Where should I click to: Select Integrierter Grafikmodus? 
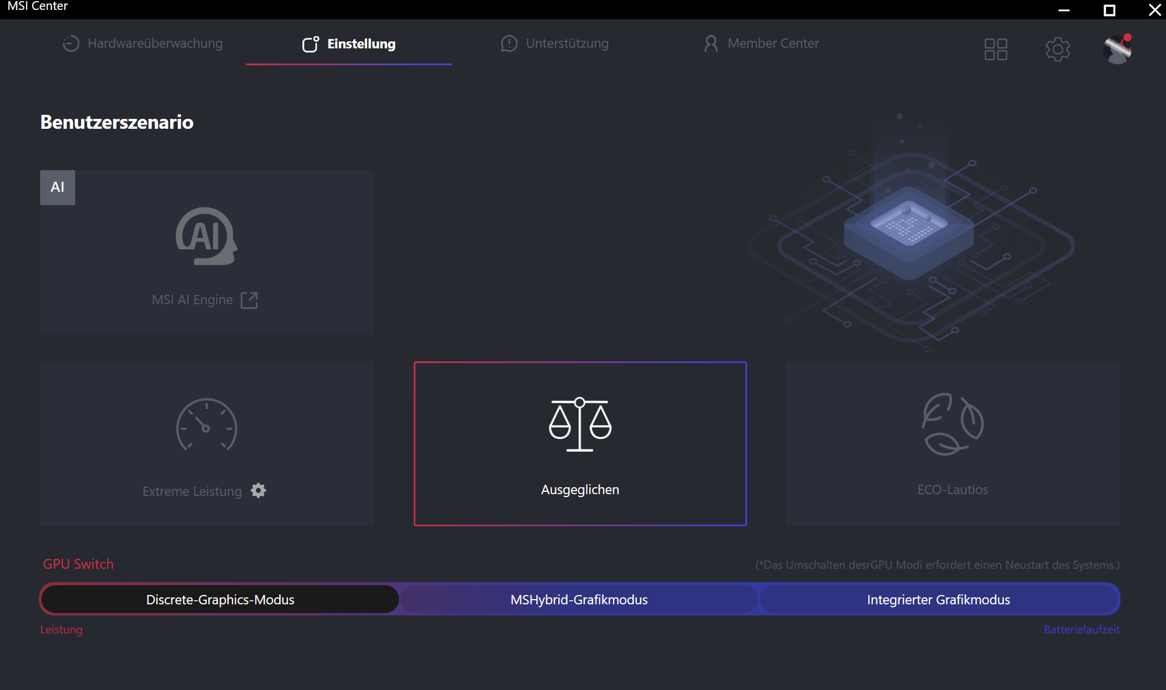click(x=938, y=600)
